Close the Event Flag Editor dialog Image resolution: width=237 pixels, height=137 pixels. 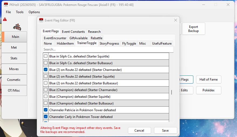click(176, 20)
